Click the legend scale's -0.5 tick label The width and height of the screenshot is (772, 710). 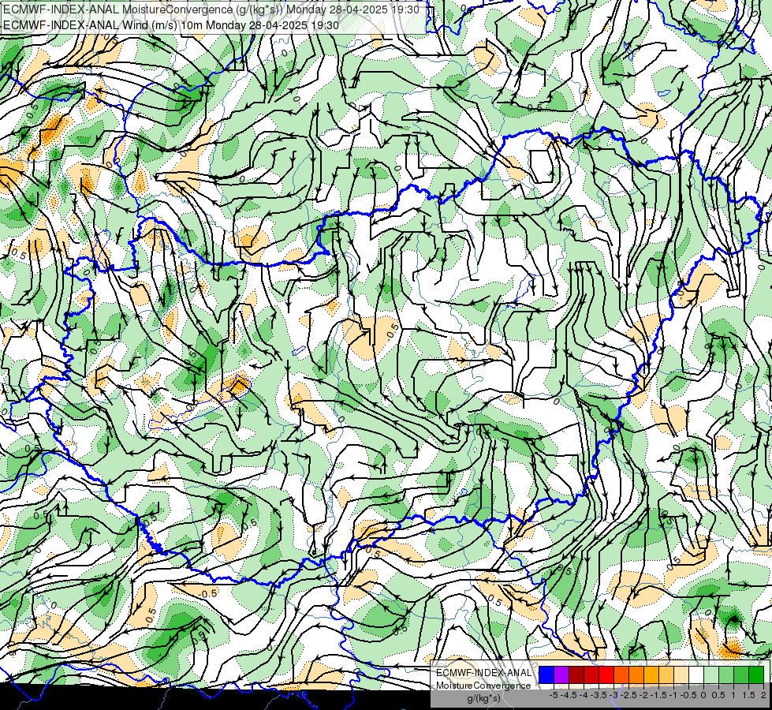click(688, 695)
